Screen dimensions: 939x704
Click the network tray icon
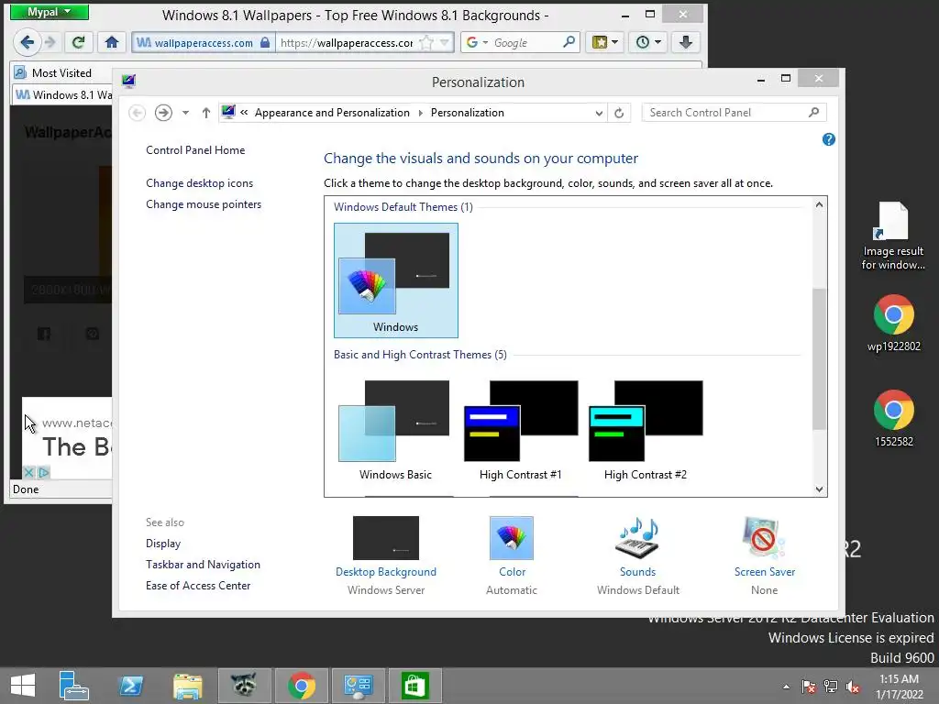coord(831,687)
